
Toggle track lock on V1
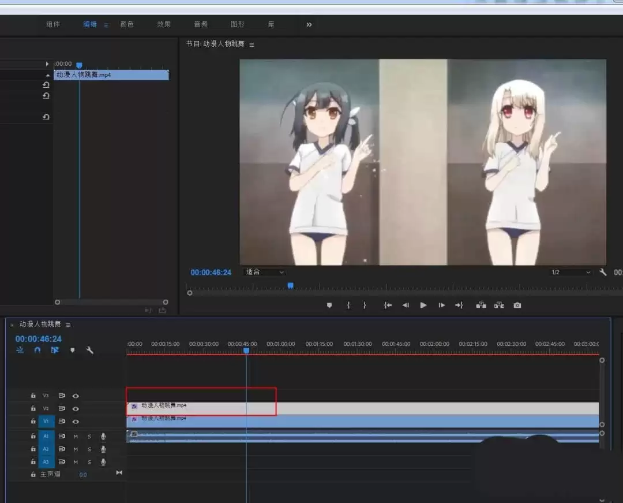[x=33, y=421]
